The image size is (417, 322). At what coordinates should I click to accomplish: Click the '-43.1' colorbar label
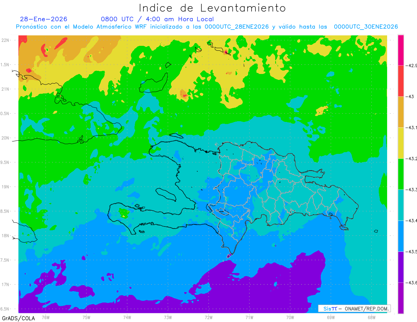click(x=411, y=127)
